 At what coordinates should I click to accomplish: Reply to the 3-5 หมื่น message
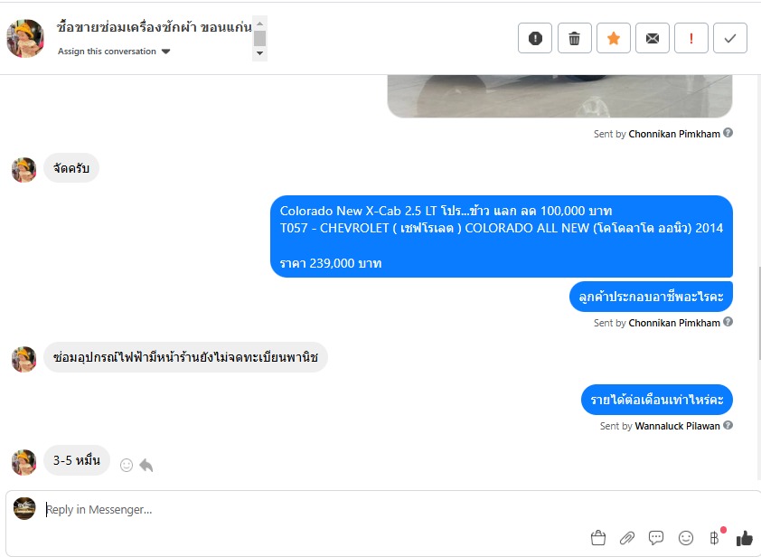[146, 465]
